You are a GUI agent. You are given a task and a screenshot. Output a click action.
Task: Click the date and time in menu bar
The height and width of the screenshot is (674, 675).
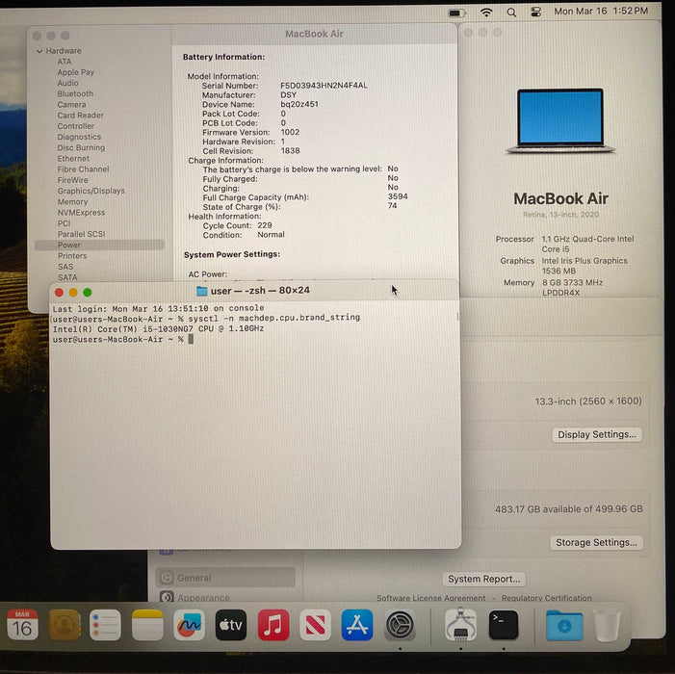(x=601, y=12)
